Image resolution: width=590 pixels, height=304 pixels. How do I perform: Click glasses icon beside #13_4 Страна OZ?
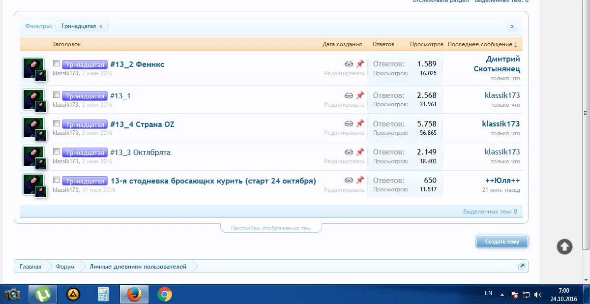349,123
